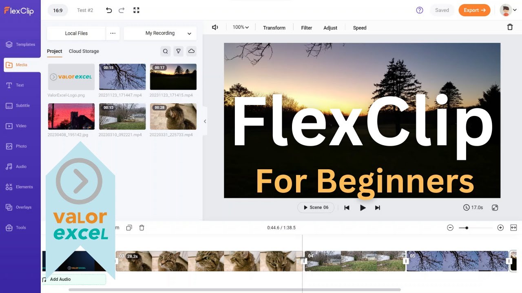Click the filter media icon
Viewport: 522px width, 293px height.
(x=178, y=51)
